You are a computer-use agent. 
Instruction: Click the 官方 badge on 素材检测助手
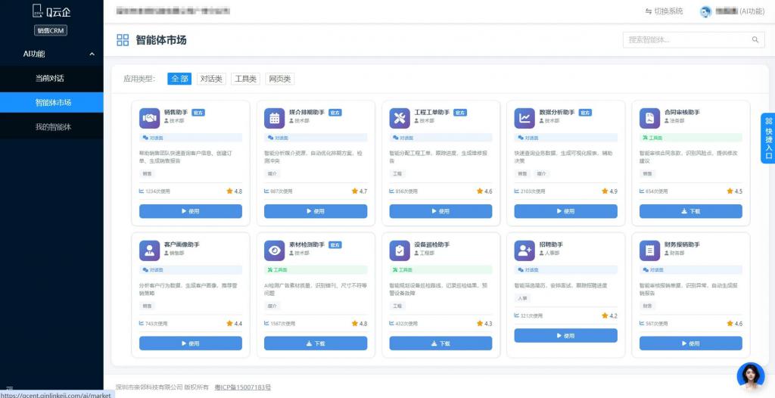(335, 244)
